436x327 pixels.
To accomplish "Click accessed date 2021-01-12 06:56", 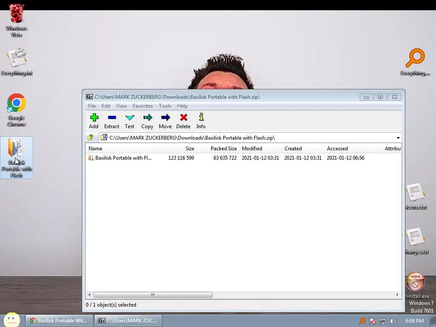I will (x=345, y=158).
